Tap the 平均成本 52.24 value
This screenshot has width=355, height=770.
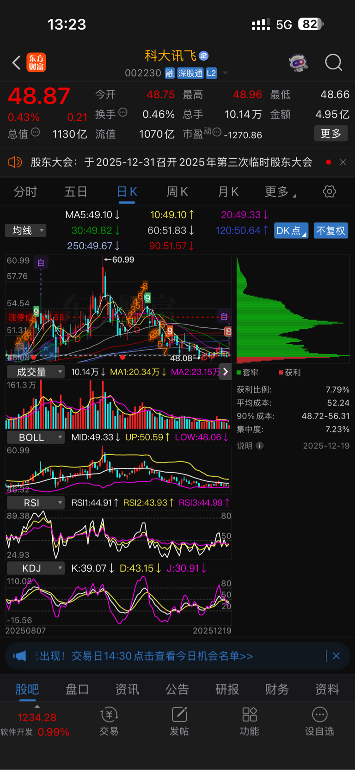tap(338, 403)
